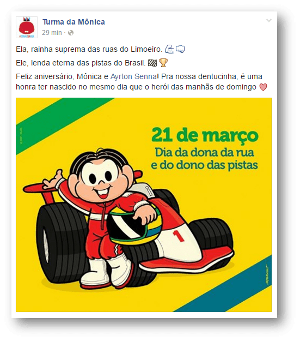Image resolution: width=300 pixels, height=341 pixels.
Task: Click the flexed biceps emoji
Action: click(169, 49)
